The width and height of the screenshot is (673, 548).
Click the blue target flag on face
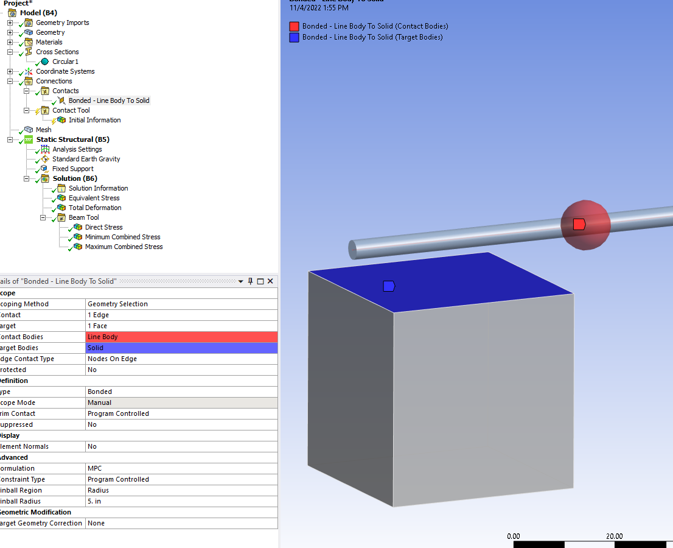[389, 286]
